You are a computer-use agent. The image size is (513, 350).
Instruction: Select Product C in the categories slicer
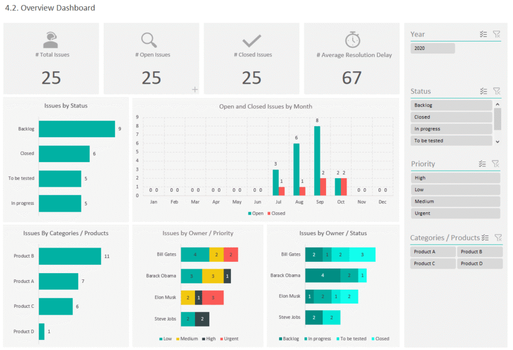433,263
